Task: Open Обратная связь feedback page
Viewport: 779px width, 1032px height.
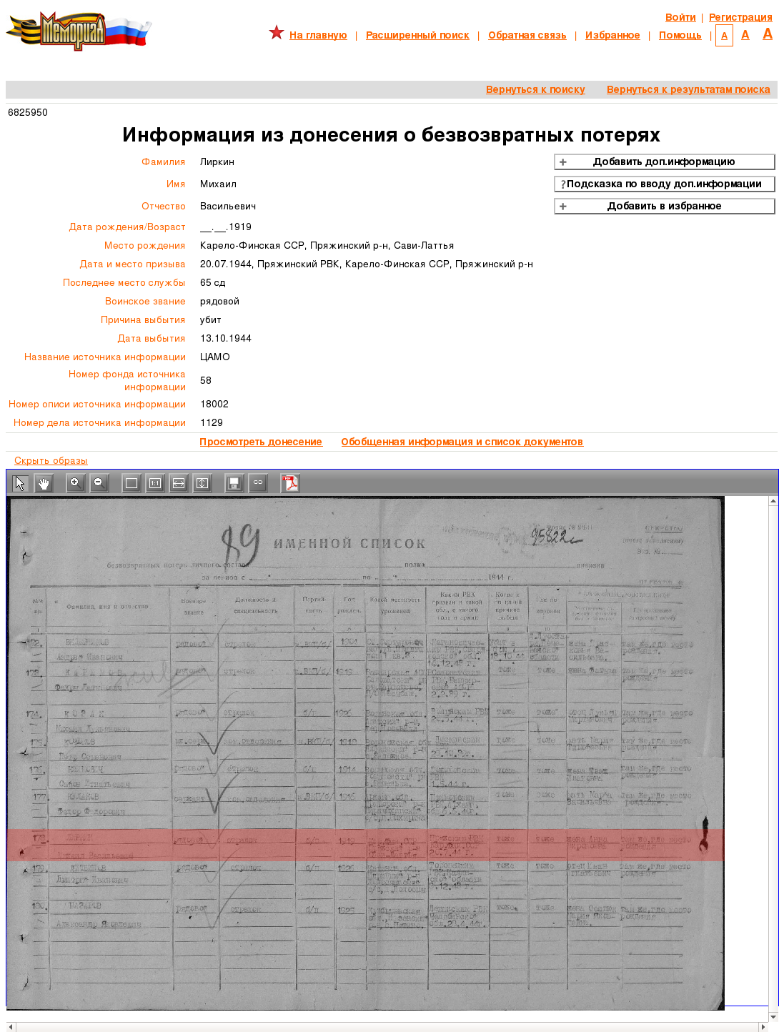Action: [x=527, y=35]
